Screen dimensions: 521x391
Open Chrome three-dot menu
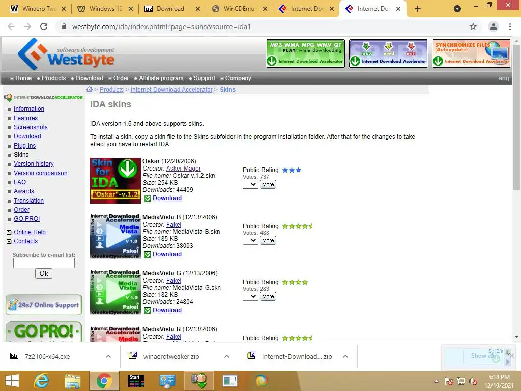point(510,26)
